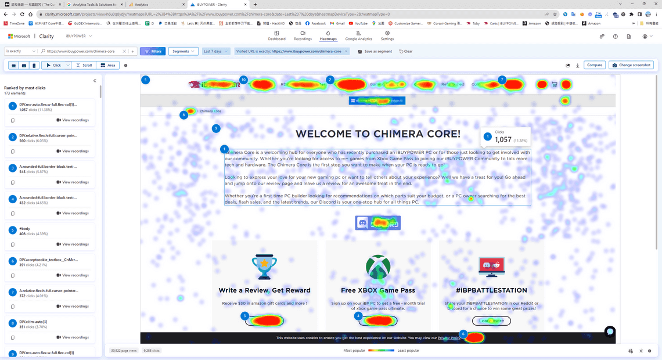Expand the Last 7 days date filter

tap(215, 51)
